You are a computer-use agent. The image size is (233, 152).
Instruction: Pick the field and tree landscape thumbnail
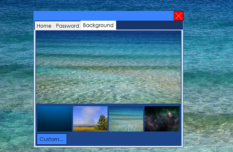[90, 119]
